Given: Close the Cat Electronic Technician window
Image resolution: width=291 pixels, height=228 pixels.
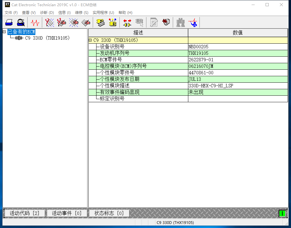Looking at the screenshot, I should (281, 5).
